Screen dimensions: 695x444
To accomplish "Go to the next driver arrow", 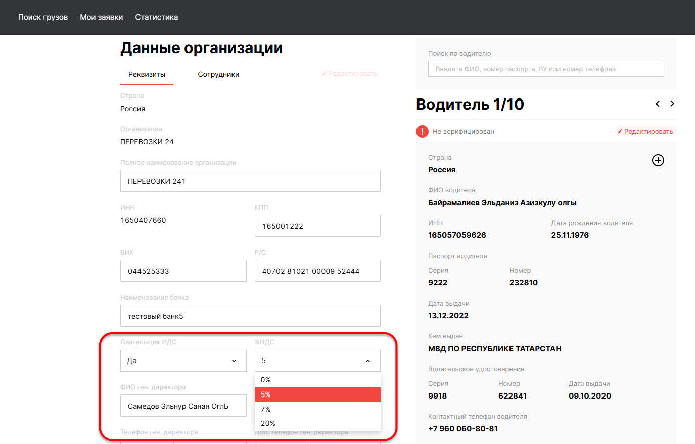I will click(672, 104).
